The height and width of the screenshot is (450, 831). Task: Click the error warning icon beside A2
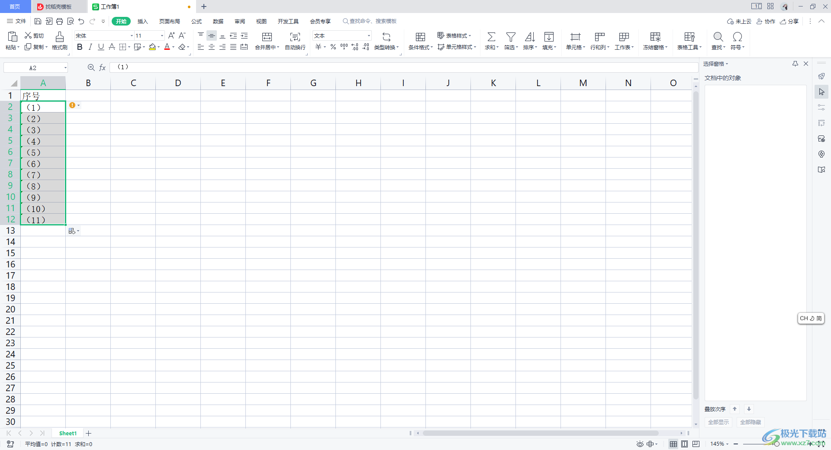click(x=72, y=105)
